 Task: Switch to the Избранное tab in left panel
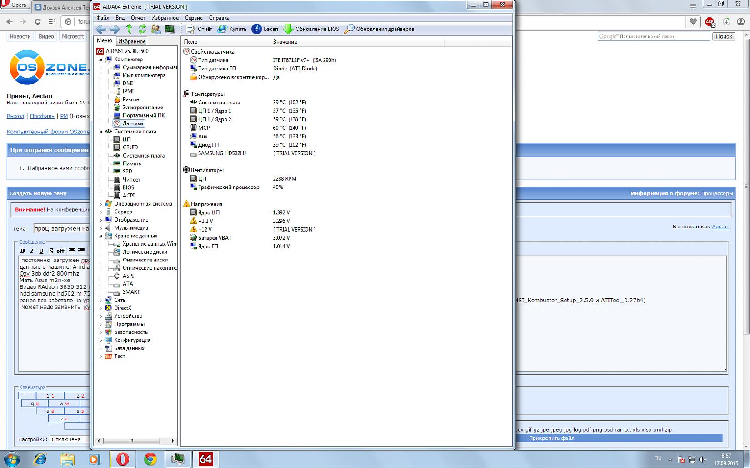[x=132, y=41]
